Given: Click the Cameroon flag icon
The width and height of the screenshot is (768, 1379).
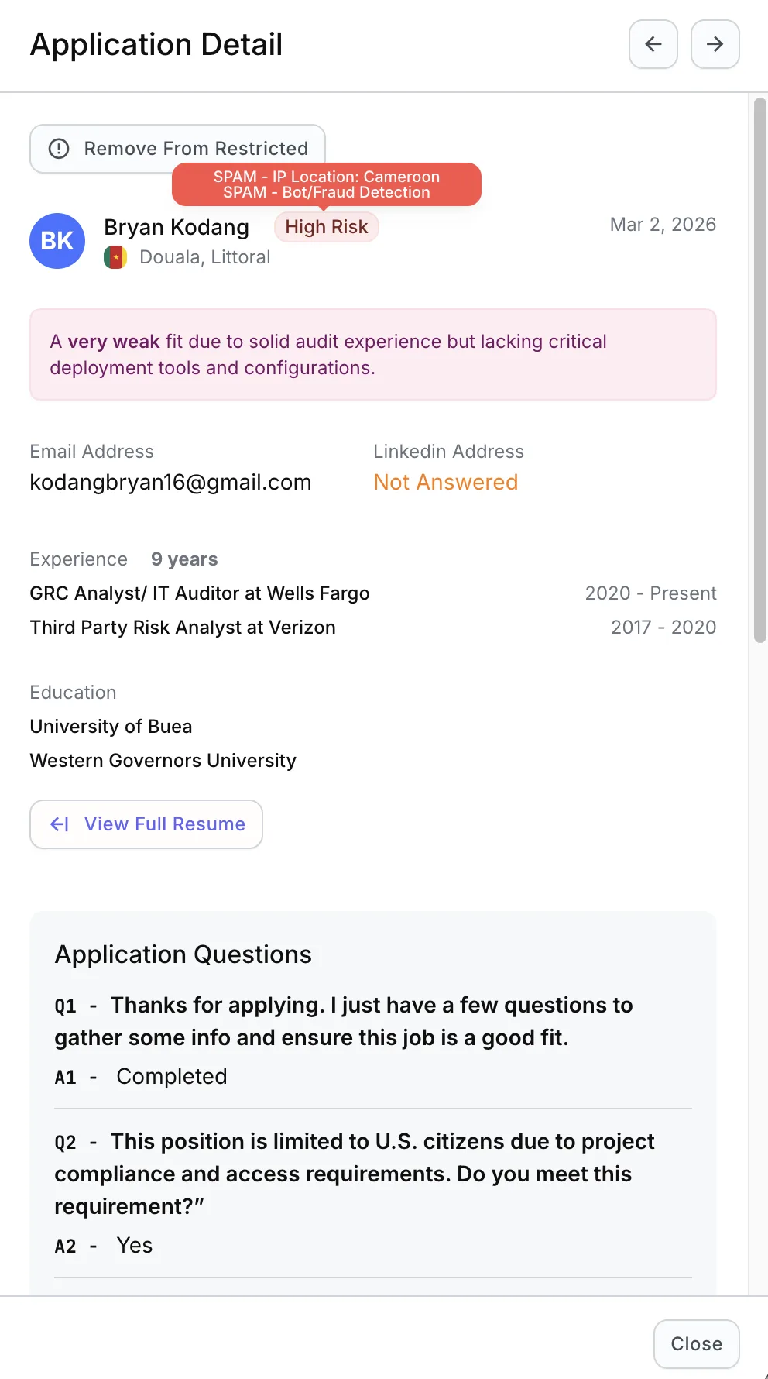Looking at the screenshot, I should click(x=115, y=257).
